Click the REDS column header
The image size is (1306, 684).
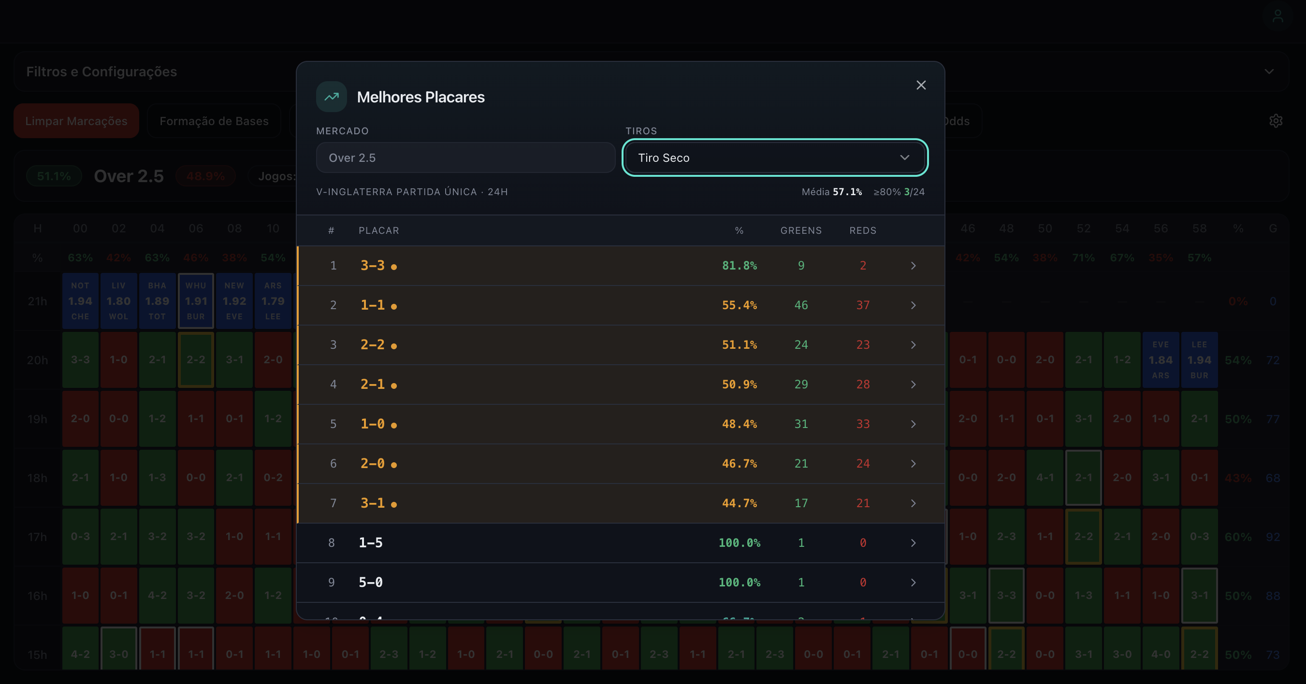click(x=862, y=230)
